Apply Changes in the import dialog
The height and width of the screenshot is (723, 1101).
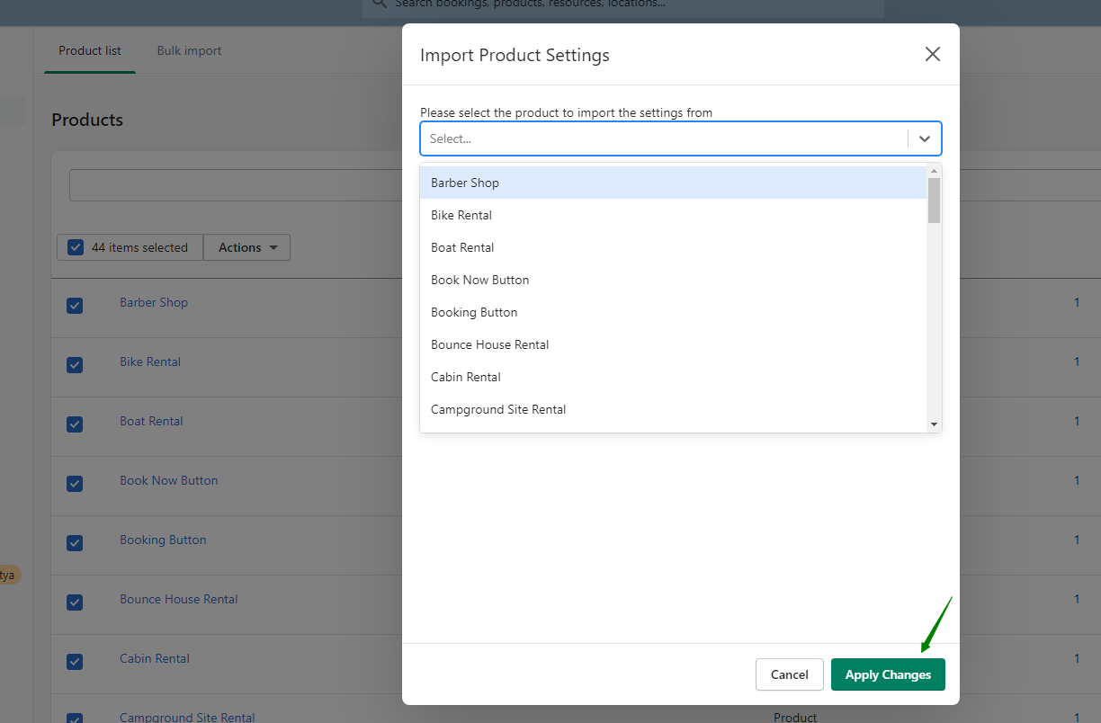(x=888, y=674)
